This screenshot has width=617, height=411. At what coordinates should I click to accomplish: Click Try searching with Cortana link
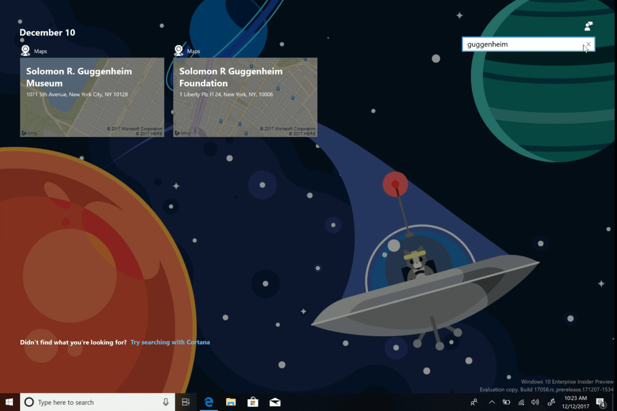pyautogui.click(x=170, y=342)
